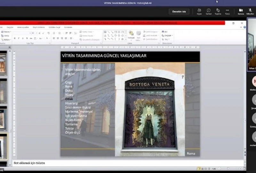This screenshot has height=173, width=256.
Task: Toggle the Kamera in Teams
Action: click(x=241, y=11)
